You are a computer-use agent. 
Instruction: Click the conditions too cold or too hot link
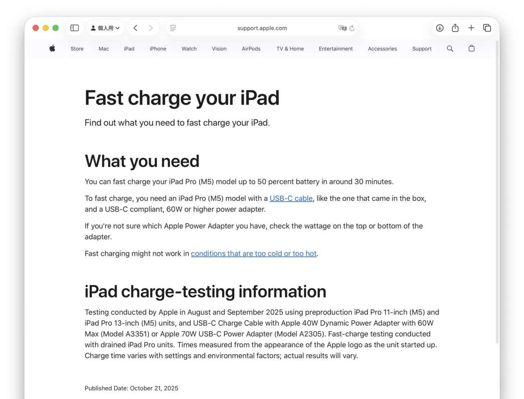click(254, 253)
